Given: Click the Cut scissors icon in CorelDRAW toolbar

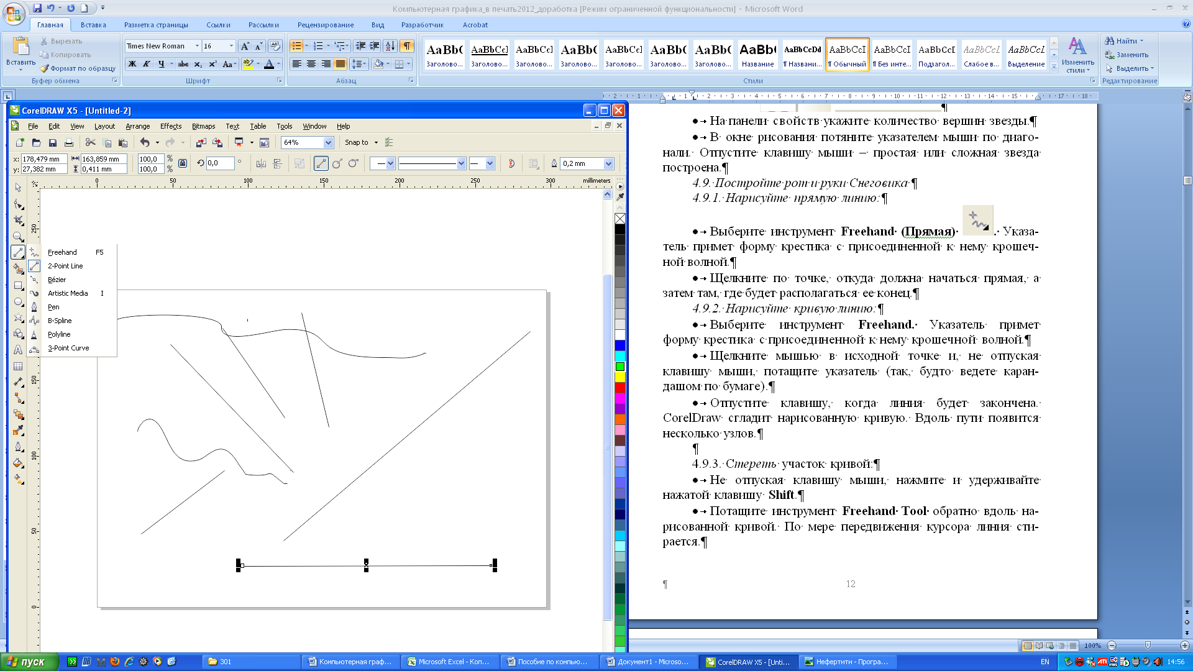Looking at the screenshot, I should [x=90, y=143].
